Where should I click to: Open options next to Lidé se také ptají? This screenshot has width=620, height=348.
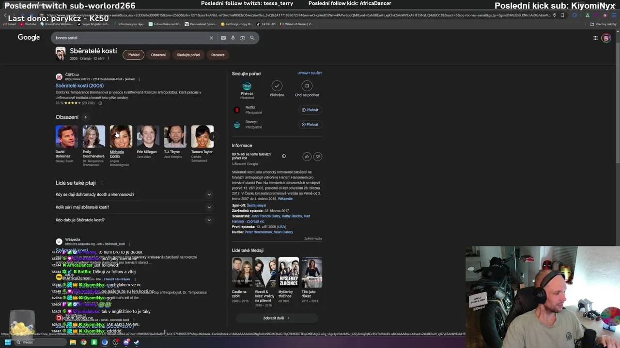click(102, 183)
